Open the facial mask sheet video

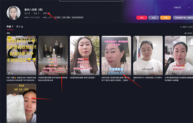tap(22, 103)
